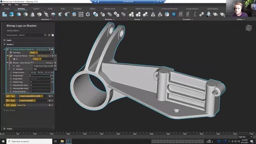Click the Search blocks input field
The width and height of the screenshot is (256, 144).
pyautogui.click(x=25, y=35)
